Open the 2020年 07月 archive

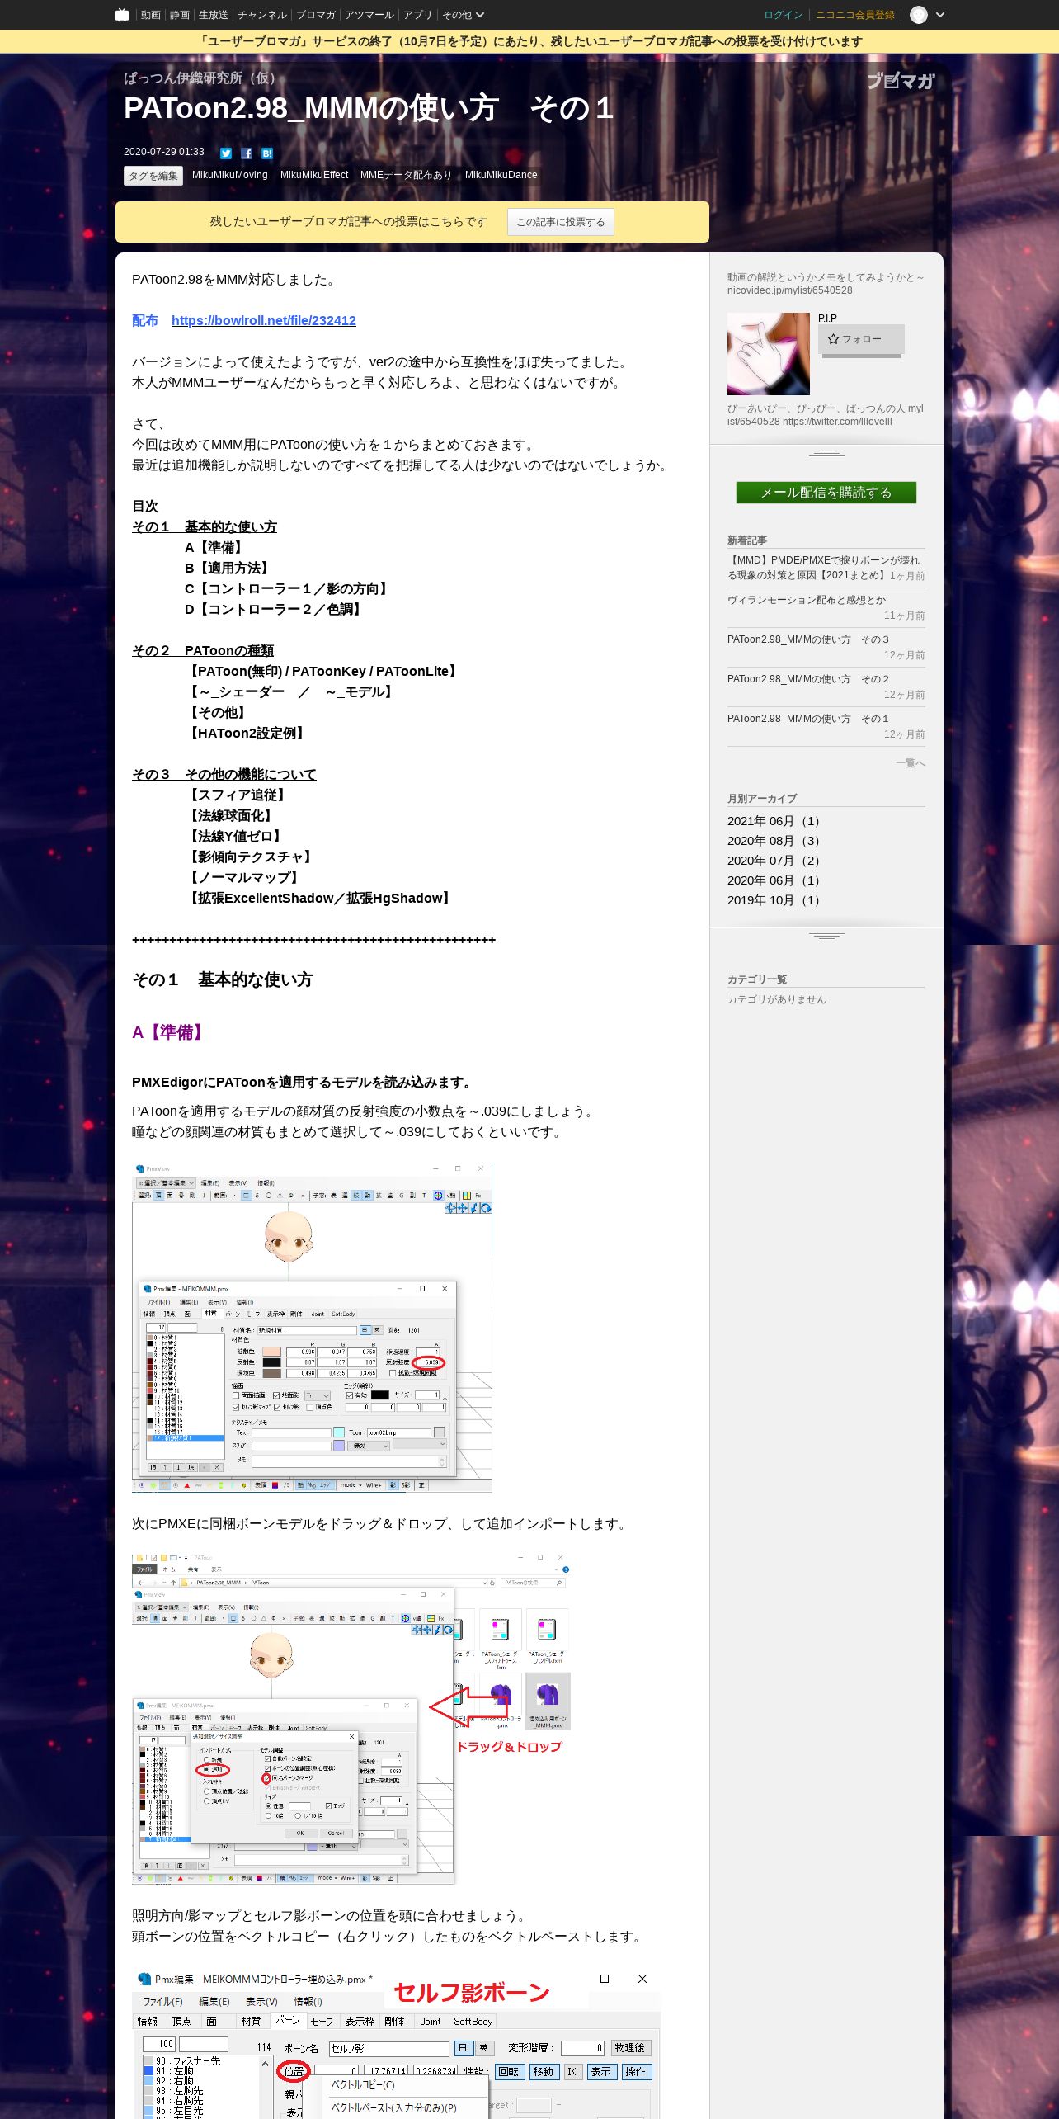pos(774,861)
